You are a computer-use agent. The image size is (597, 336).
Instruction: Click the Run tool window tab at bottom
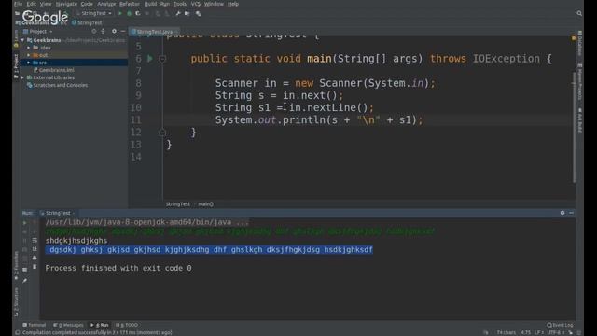tap(100, 325)
